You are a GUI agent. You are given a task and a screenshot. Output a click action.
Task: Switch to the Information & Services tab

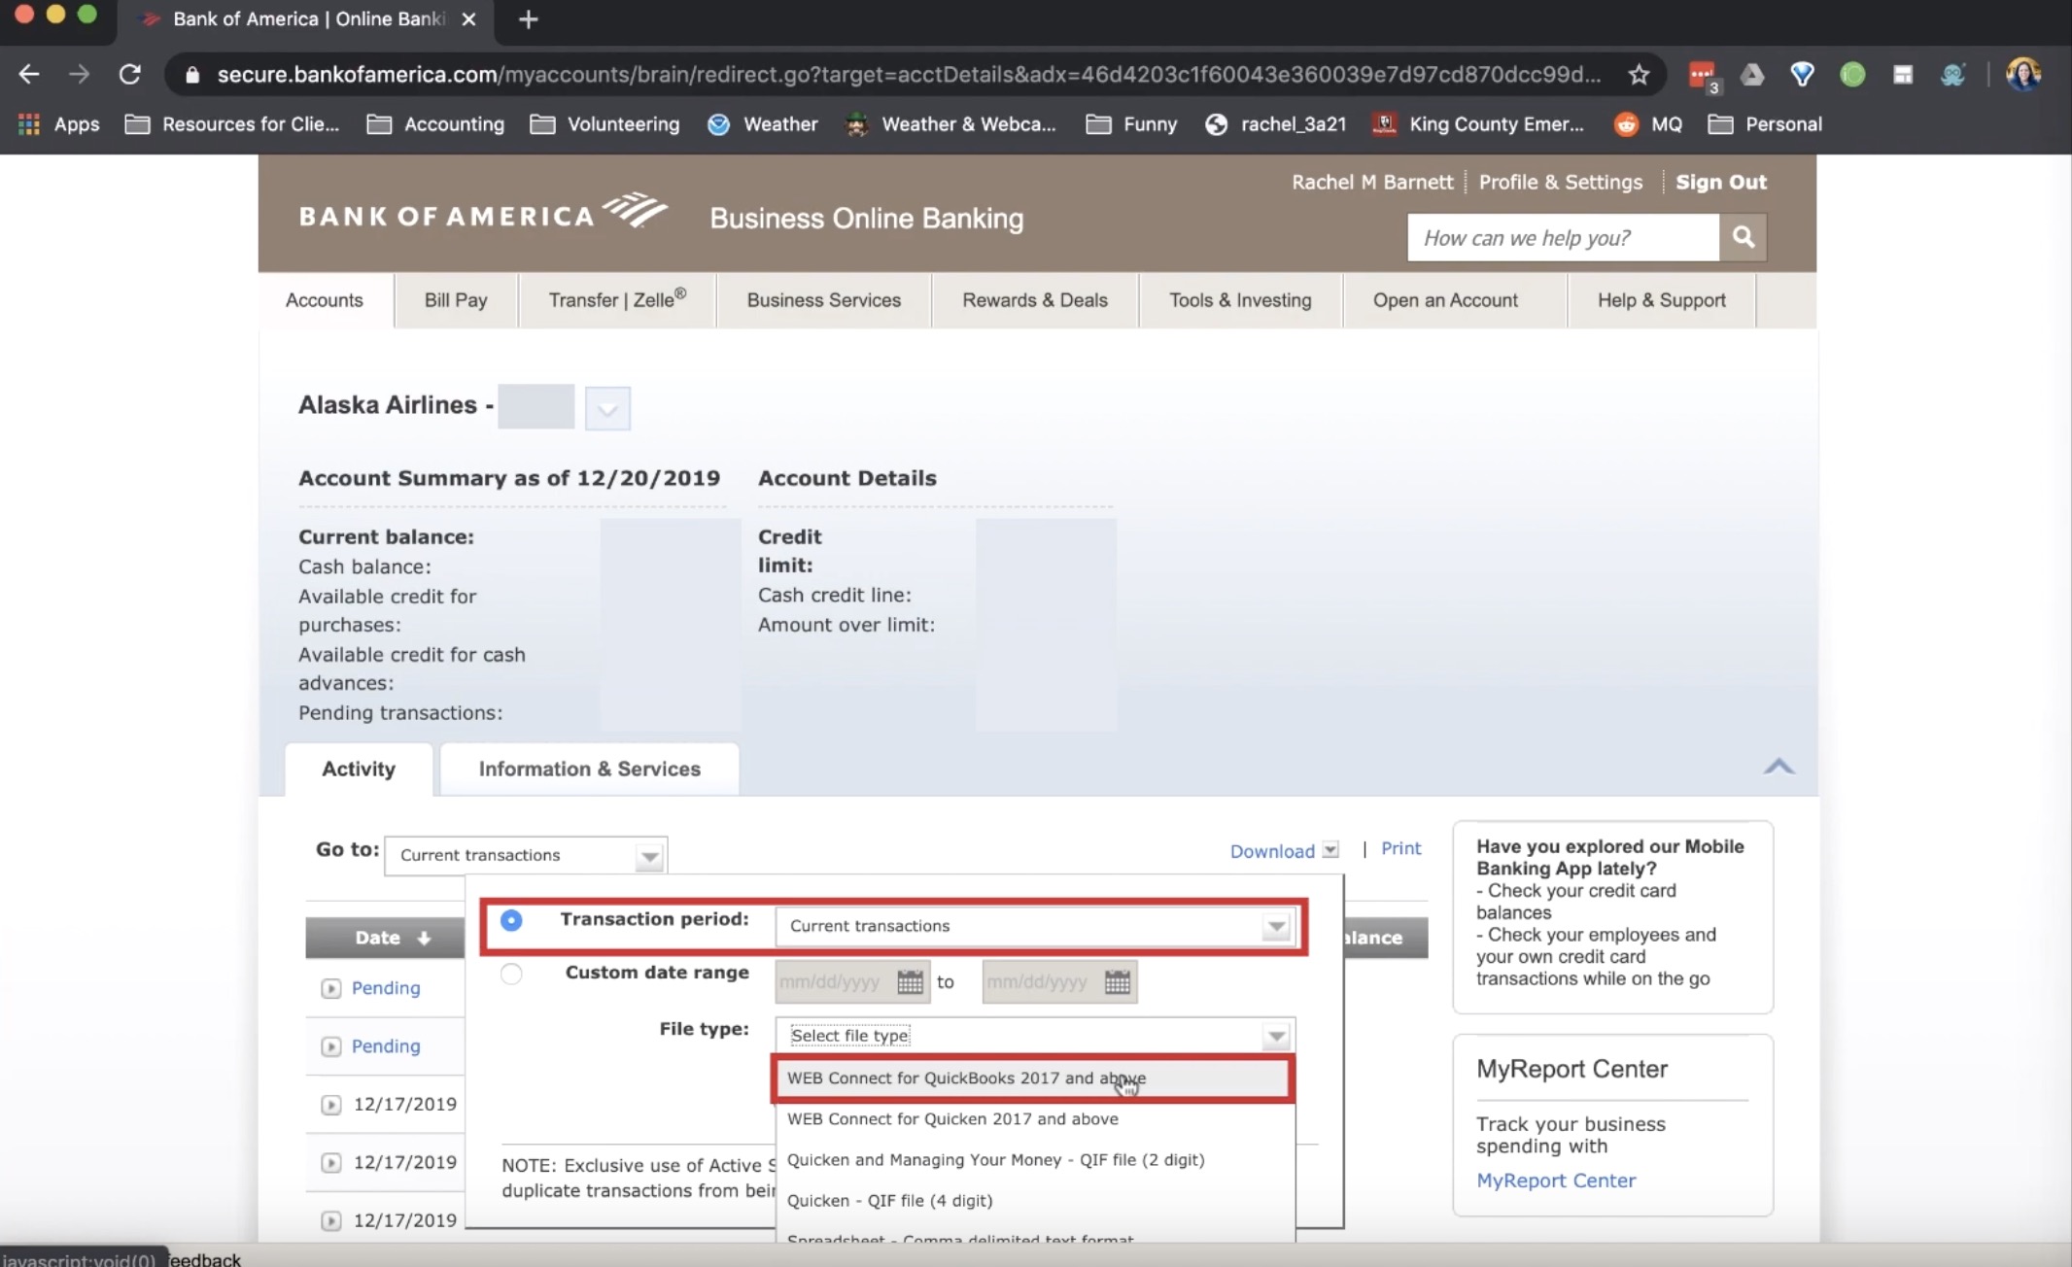tap(589, 769)
